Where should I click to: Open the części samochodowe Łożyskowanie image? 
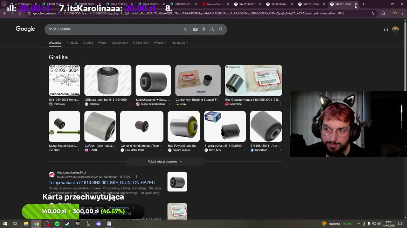point(153,80)
